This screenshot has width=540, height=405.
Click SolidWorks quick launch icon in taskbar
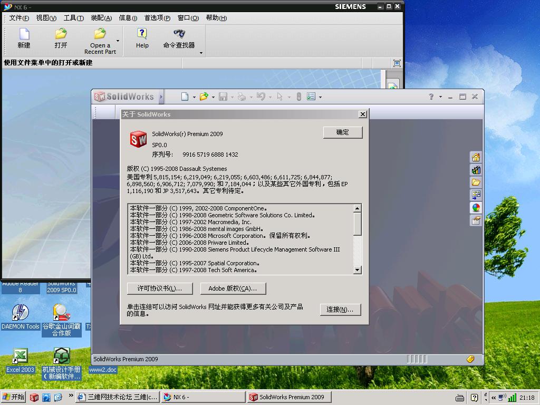pyautogui.click(x=34, y=398)
